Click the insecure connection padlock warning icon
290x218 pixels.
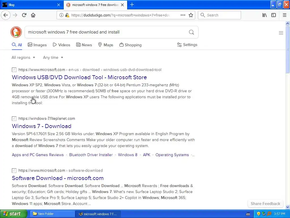pos(67,15)
